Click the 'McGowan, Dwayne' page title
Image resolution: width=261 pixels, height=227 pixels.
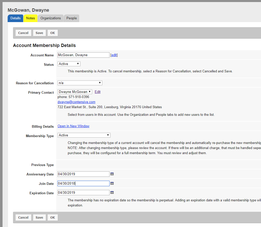point(28,10)
